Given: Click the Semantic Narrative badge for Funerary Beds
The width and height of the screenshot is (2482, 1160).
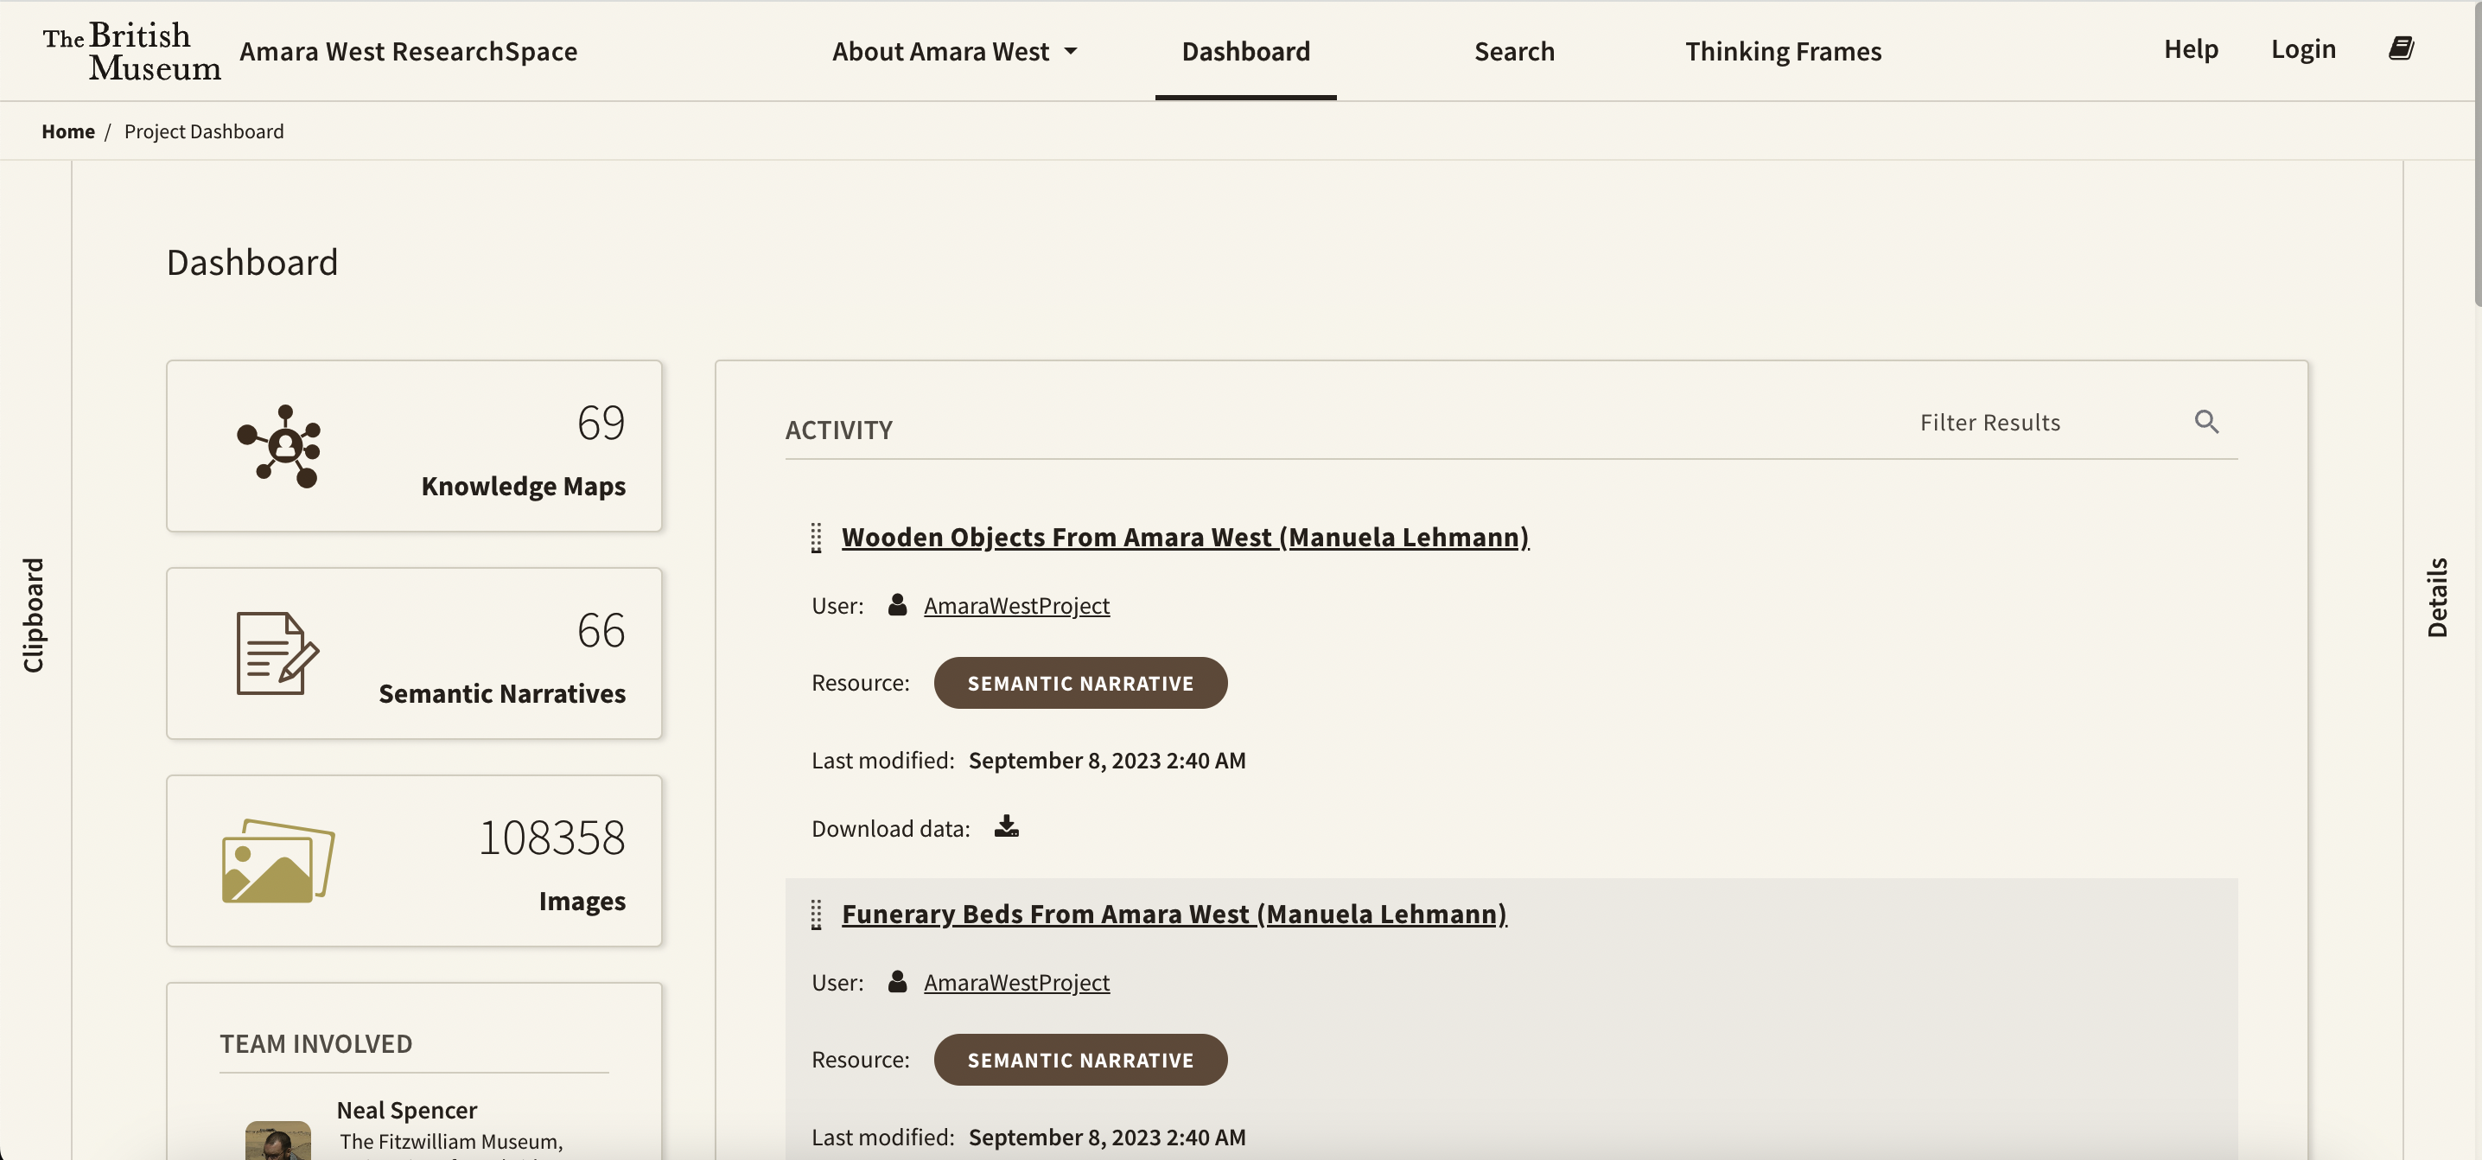Looking at the screenshot, I should [x=1079, y=1060].
